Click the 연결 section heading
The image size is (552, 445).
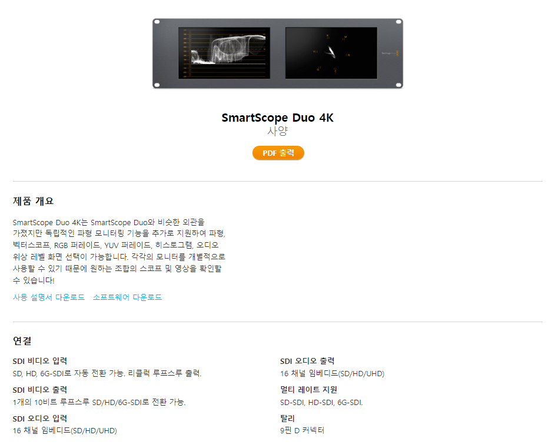[x=22, y=340]
